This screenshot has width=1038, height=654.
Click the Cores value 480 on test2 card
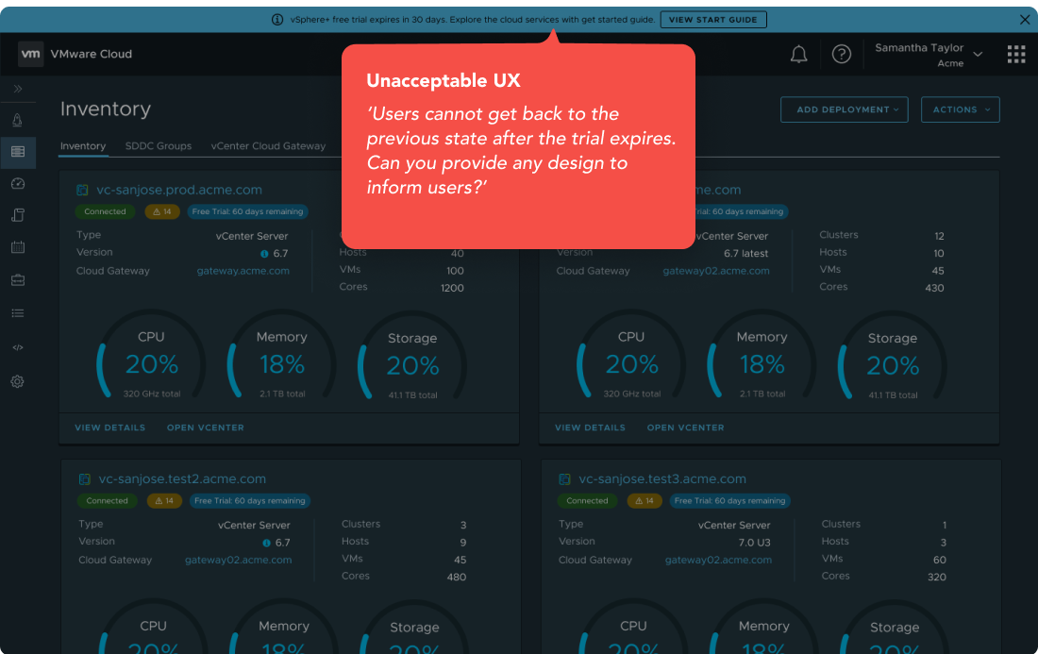click(456, 578)
